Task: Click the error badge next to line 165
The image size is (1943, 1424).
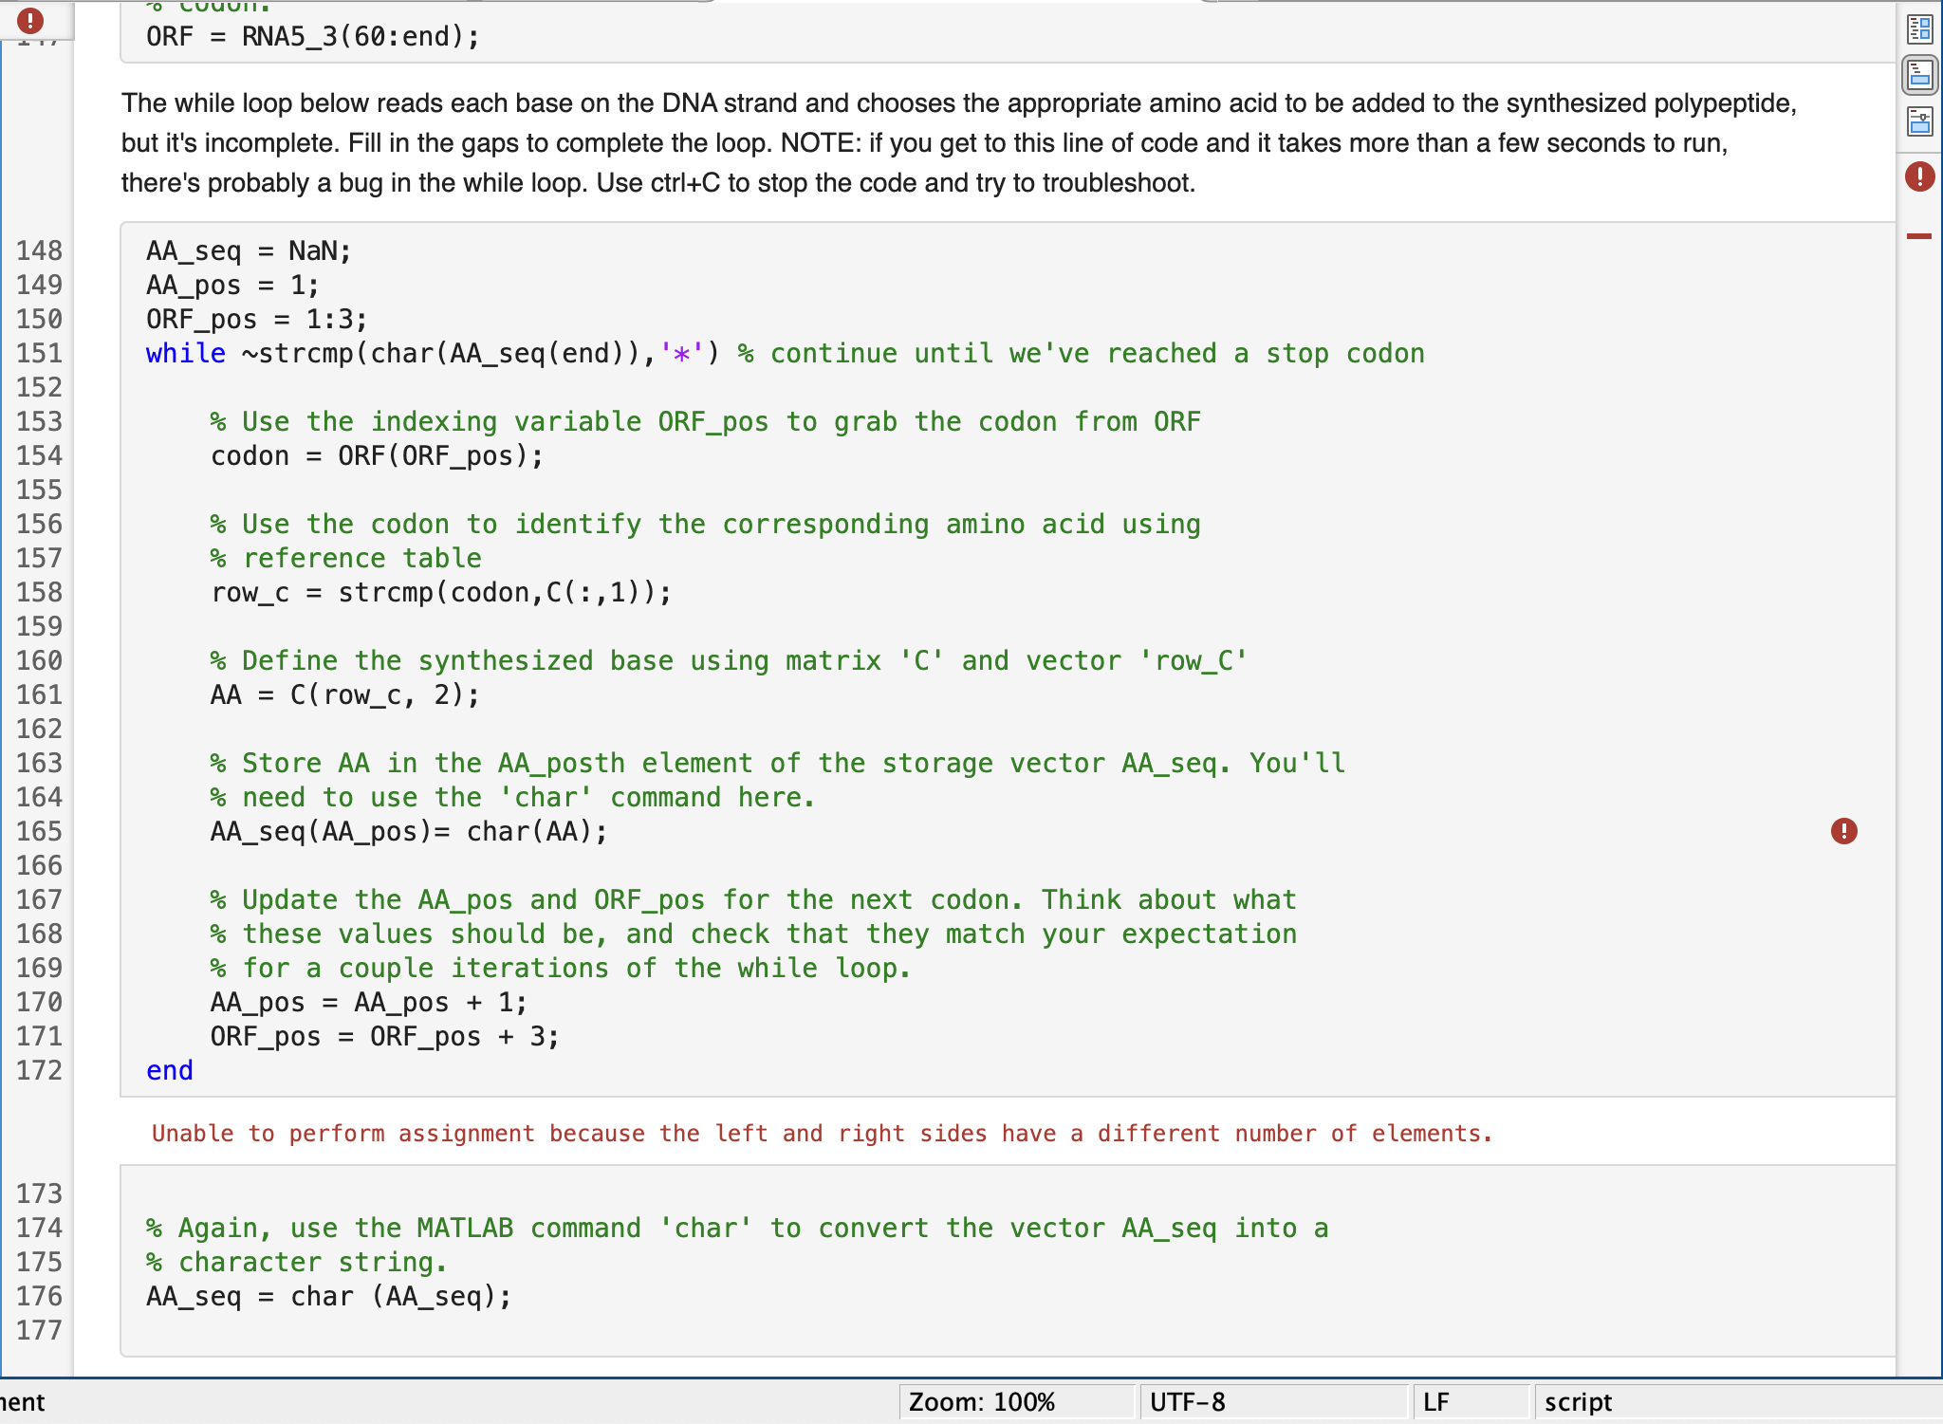Action: [x=1843, y=832]
